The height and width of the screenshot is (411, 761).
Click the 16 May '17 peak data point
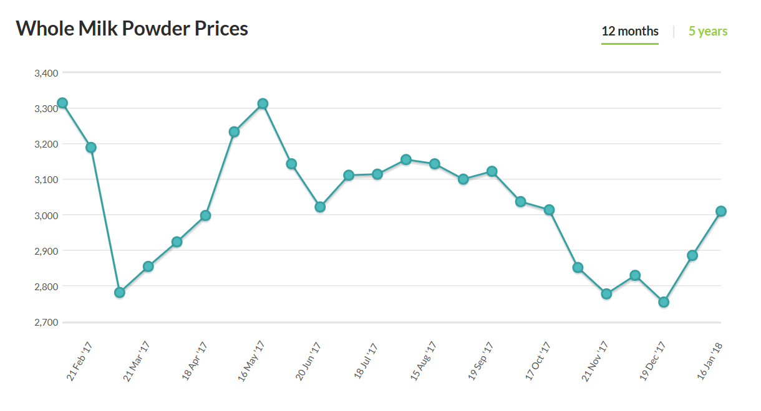263,104
